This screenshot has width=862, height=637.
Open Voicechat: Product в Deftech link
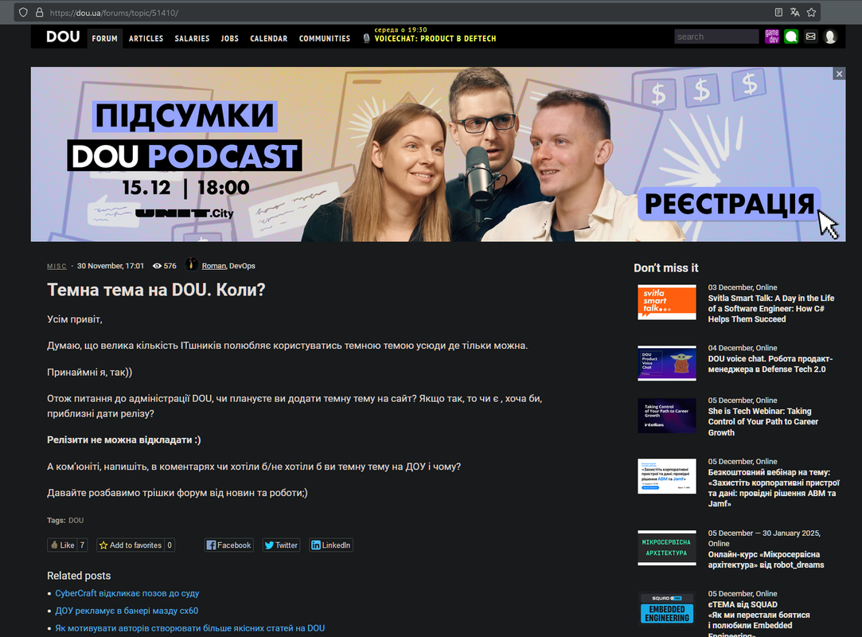point(435,38)
